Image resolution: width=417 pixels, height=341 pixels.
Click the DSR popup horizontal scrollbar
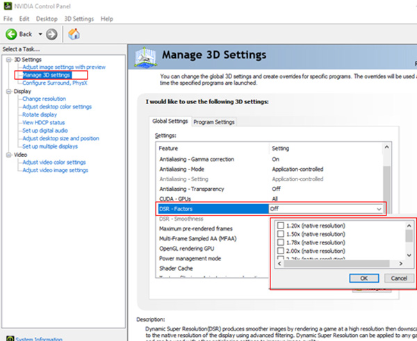point(339,264)
